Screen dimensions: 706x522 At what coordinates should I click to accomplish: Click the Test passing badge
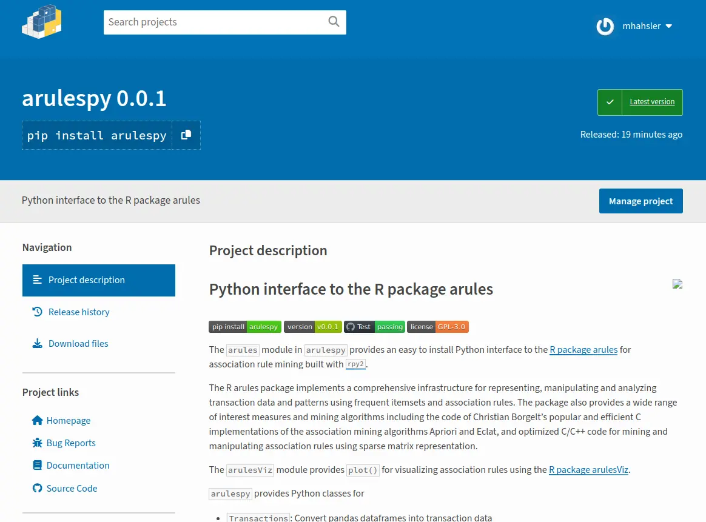tap(374, 327)
